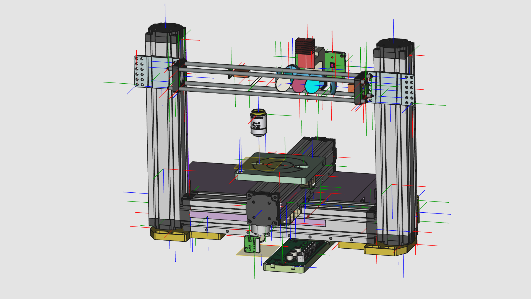Select the red finned heatsink block

tap(304, 53)
